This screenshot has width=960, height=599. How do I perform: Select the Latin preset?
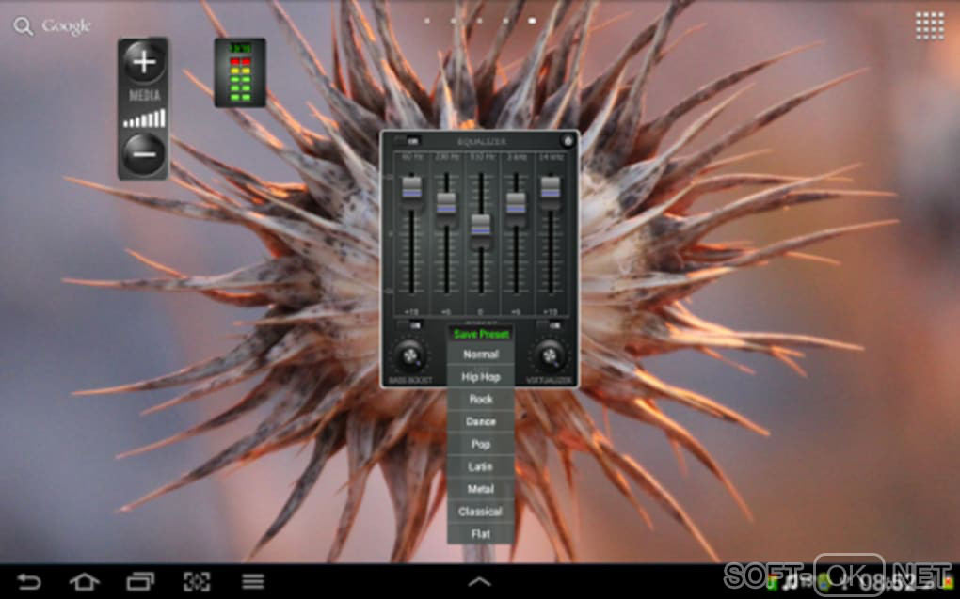[x=481, y=466]
